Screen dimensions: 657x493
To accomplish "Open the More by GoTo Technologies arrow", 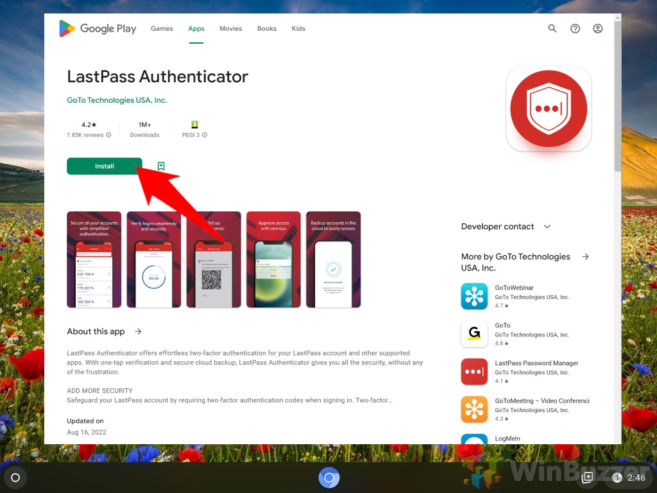I will (585, 257).
